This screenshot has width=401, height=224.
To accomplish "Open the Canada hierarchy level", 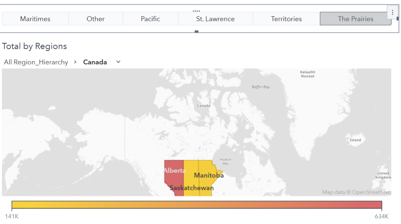I will pyautogui.click(x=95, y=62).
